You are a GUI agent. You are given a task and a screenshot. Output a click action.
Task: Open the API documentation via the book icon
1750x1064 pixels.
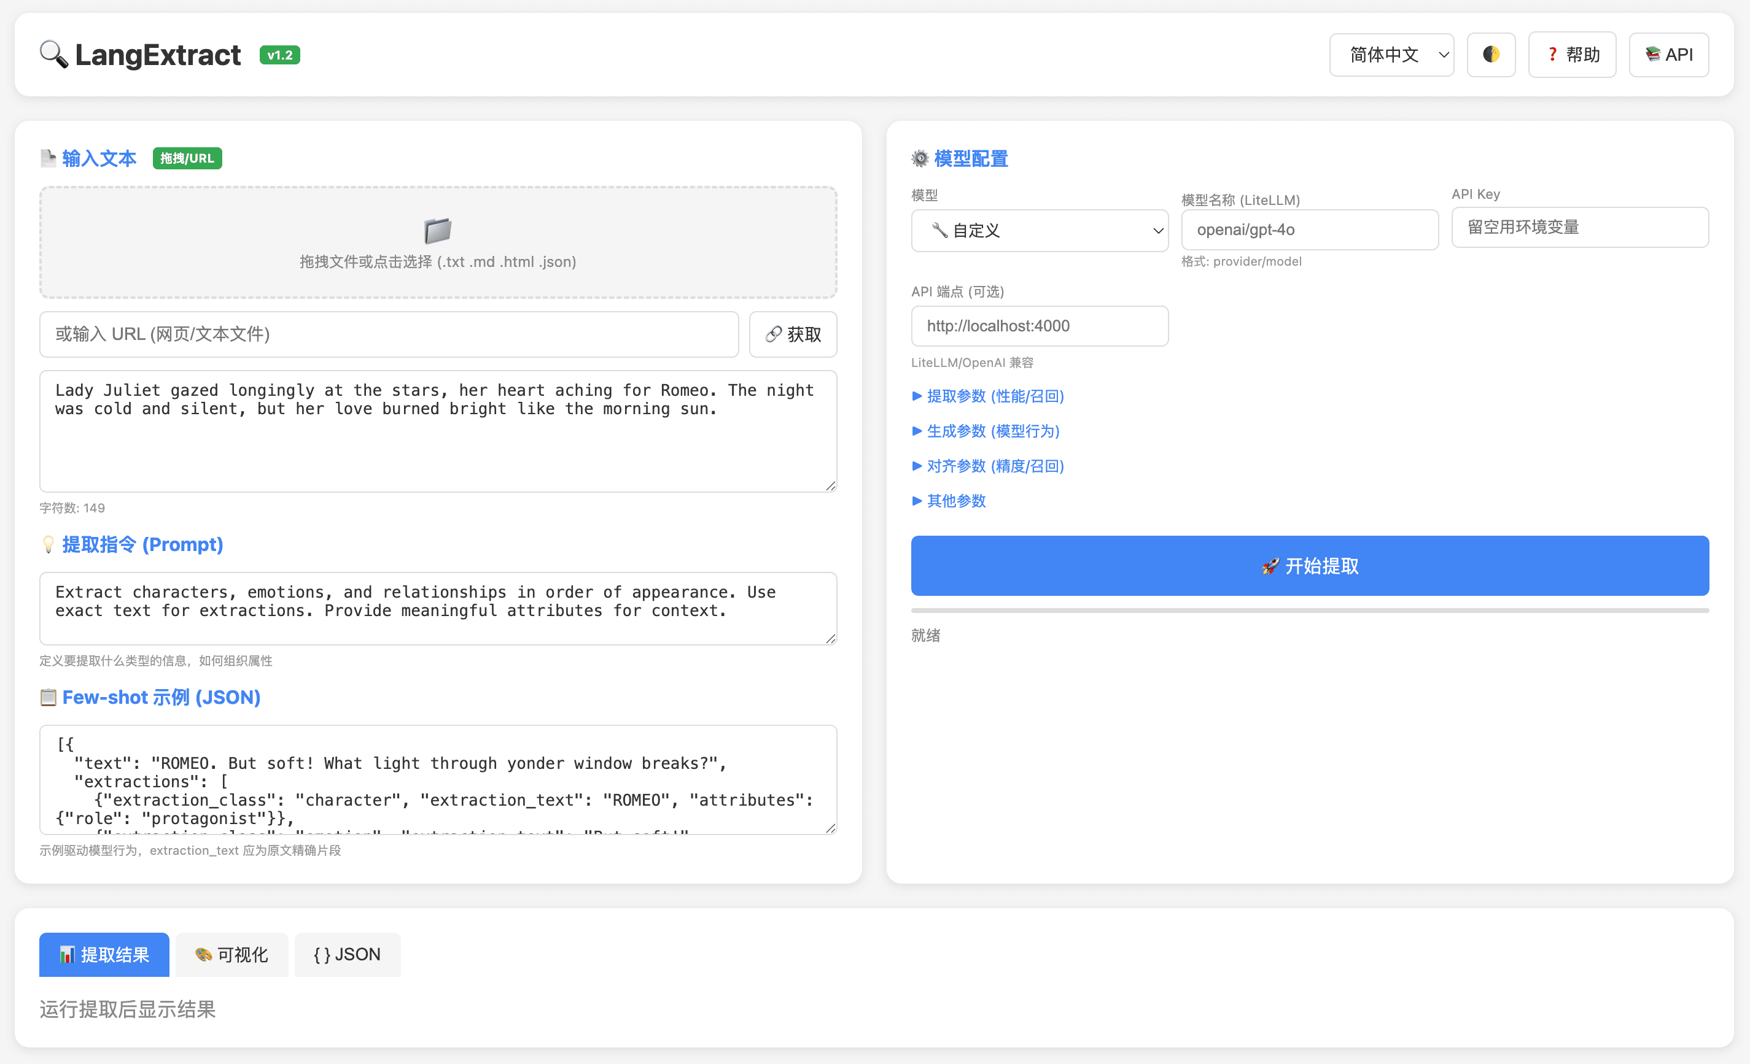click(1654, 54)
